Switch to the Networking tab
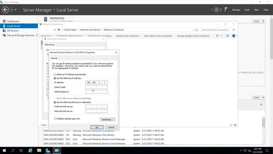 click(49, 44)
